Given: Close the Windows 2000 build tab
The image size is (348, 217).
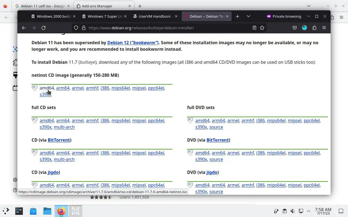Looking at the screenshot, I should (74, 16).
